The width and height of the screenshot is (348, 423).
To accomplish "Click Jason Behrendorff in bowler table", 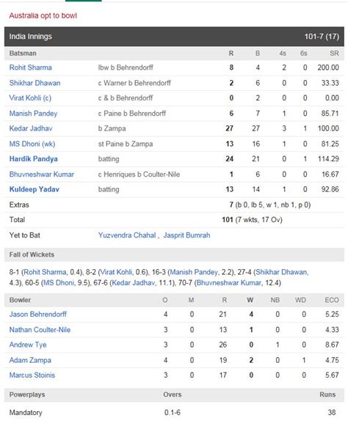I will 38,315.
